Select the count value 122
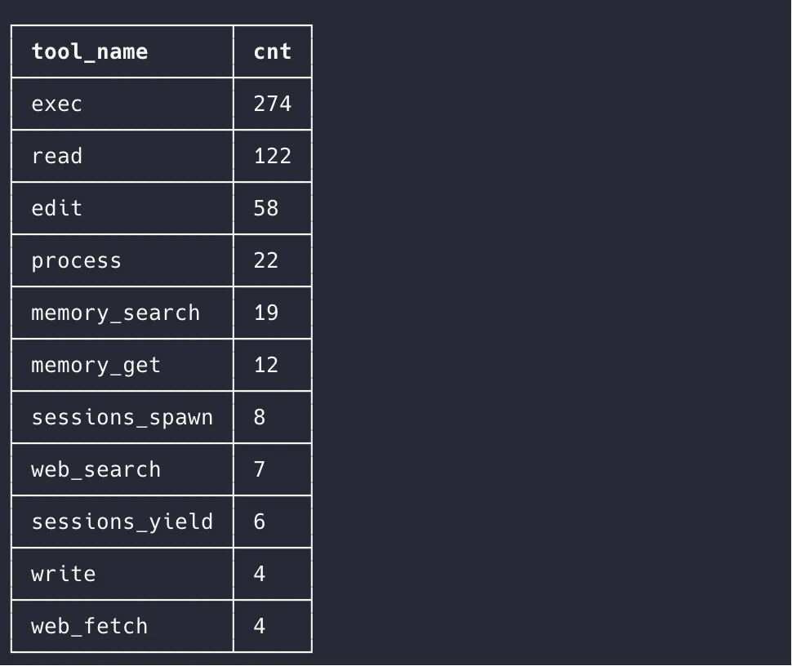The height and width of the screenshot is (666, 792). (x=272, y=157)
